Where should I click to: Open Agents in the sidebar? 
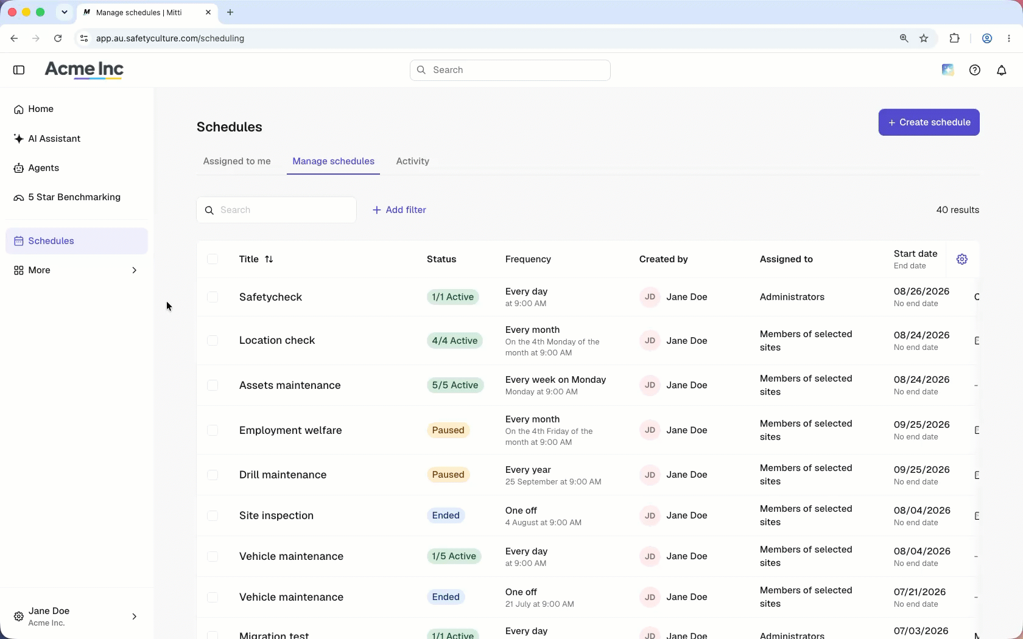pyautogui.click(x=77, y=168)
